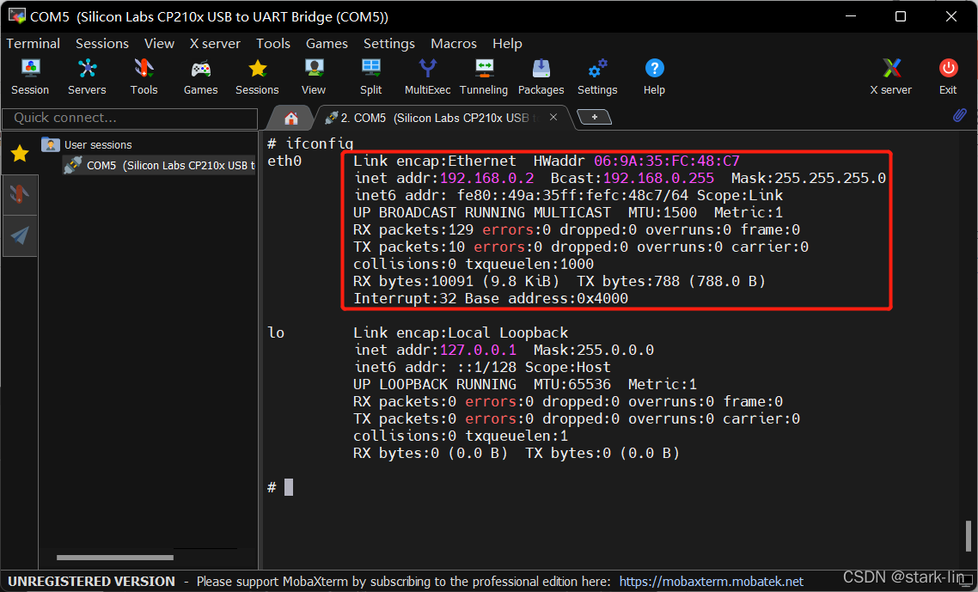Open the View toolbar icon
Image resolution: width=978 pixels, height=592 pixels.
314,76
